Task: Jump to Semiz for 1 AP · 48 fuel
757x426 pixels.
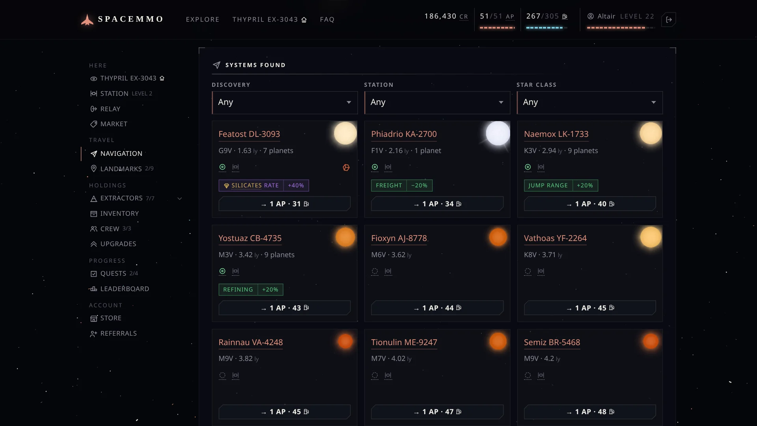Action: coord(590,412)
